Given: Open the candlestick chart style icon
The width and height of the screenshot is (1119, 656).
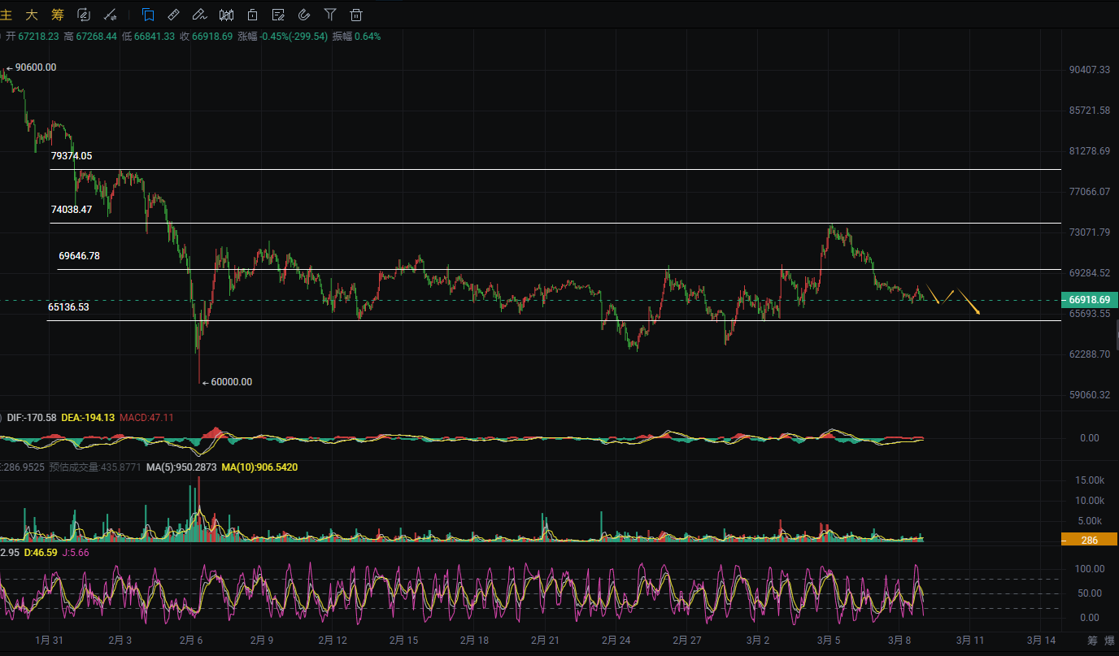Looking at the screenshot, I should (227, 15).
